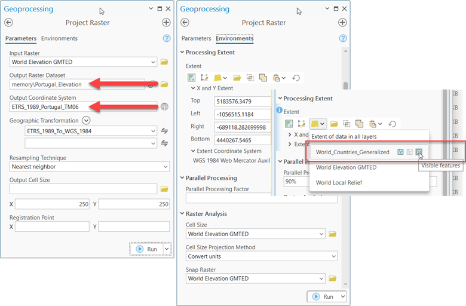
Task: Pick World Elevation GMTED from extent layer list
Action: click(346, 167)
